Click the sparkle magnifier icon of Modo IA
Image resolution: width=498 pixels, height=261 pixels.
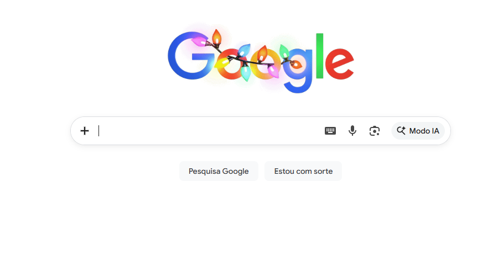(x=401, y=130)
